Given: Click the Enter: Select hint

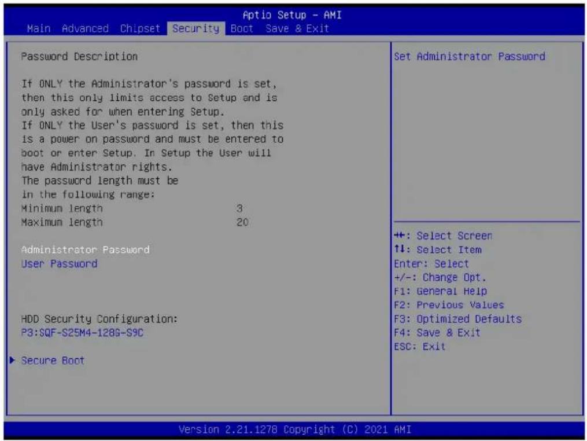Looking at the screenshot, I should pos(431,264).
